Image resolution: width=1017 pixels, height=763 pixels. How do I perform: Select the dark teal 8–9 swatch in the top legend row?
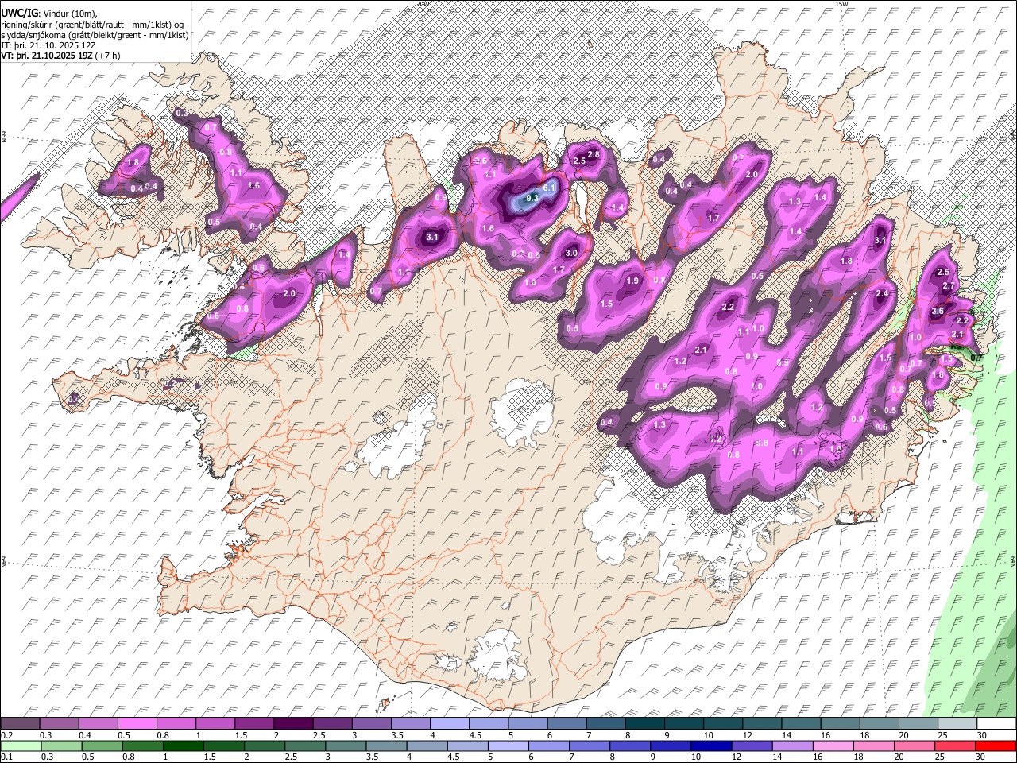645,724
